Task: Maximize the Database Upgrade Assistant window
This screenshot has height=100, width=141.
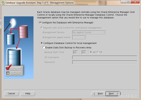Action: coord(129,2)
